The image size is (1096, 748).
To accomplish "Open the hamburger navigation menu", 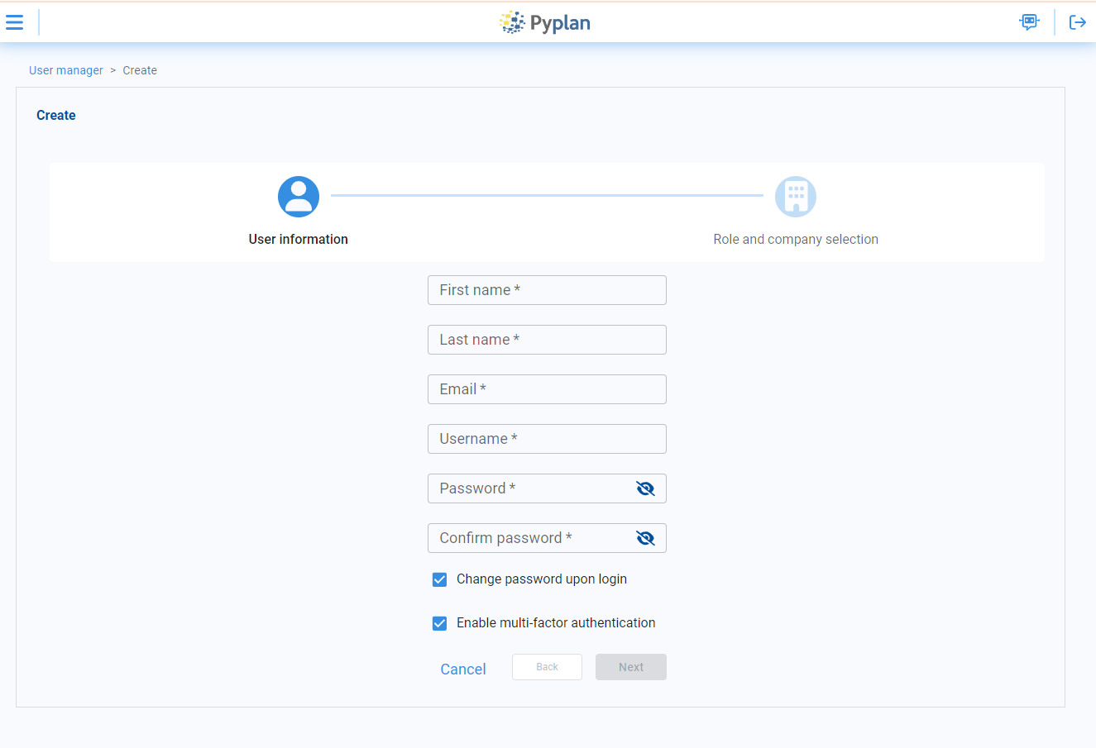I will [x=15, y=22].
